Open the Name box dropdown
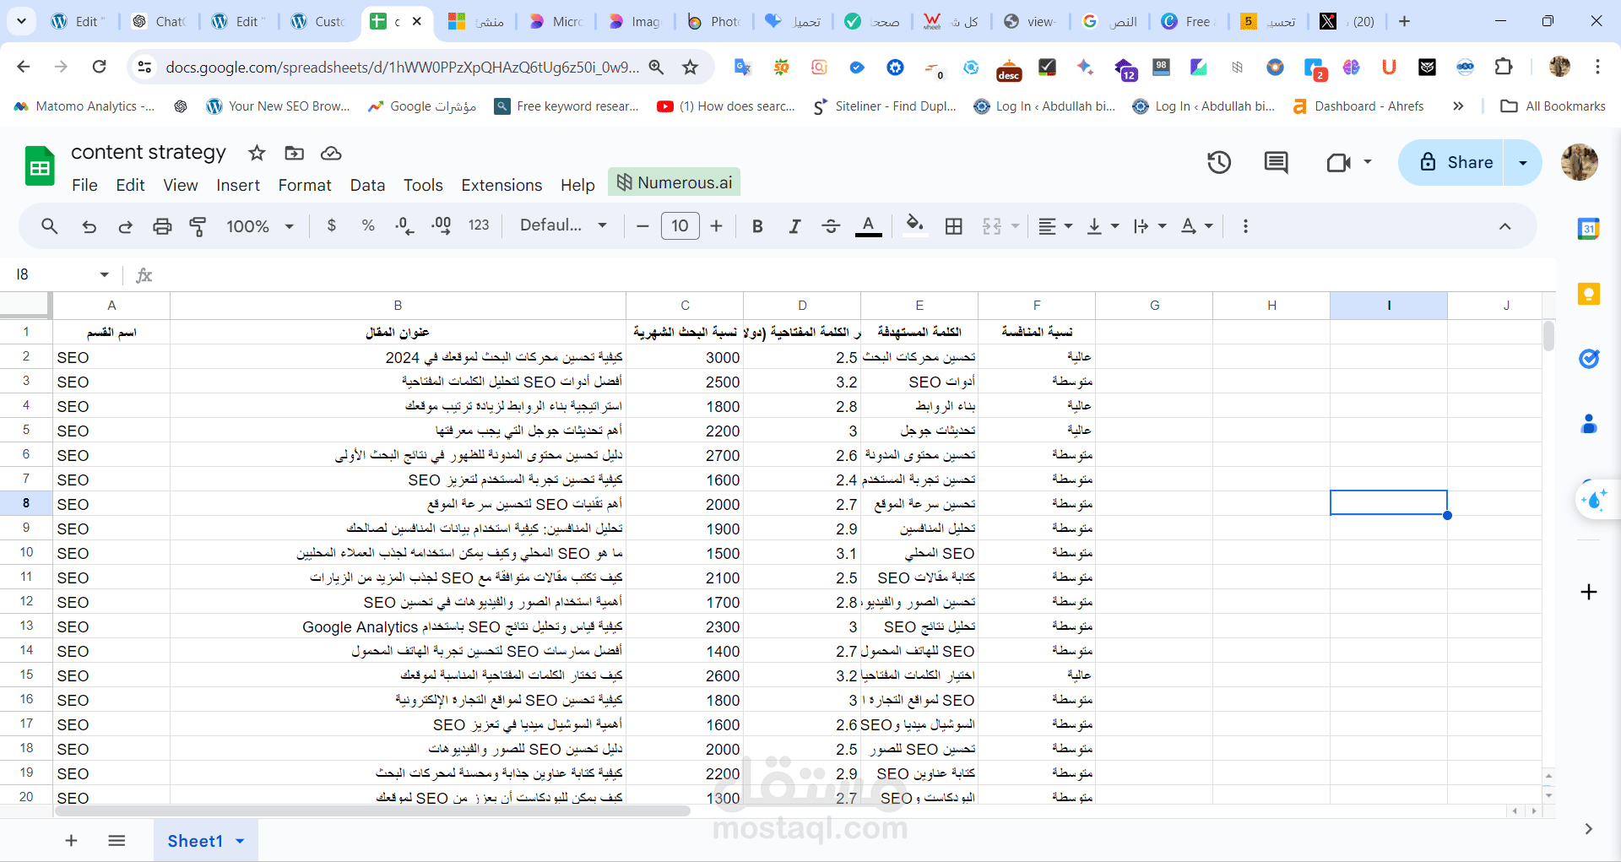The width and height of the screenshot is (1621, 862). click(x=104, y=274)
